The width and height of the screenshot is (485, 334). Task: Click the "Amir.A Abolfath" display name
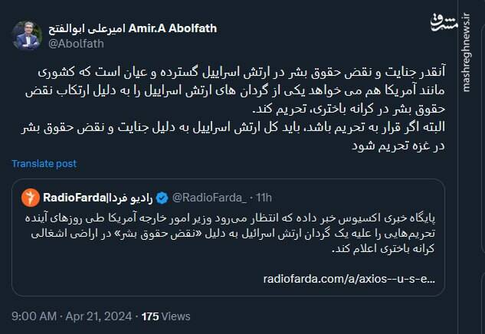click(173, 28)
